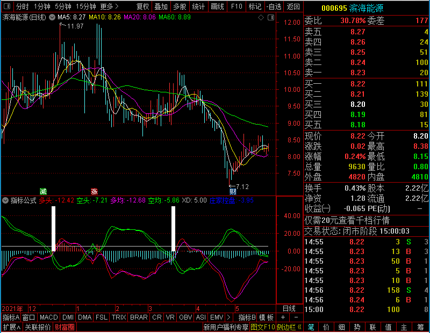Select the 15分钟 period
The image size is (430, 333).
pos(86,6)
